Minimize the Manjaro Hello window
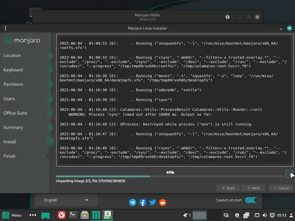The width and height of the screenshot is (295, 221). (240, 18)
